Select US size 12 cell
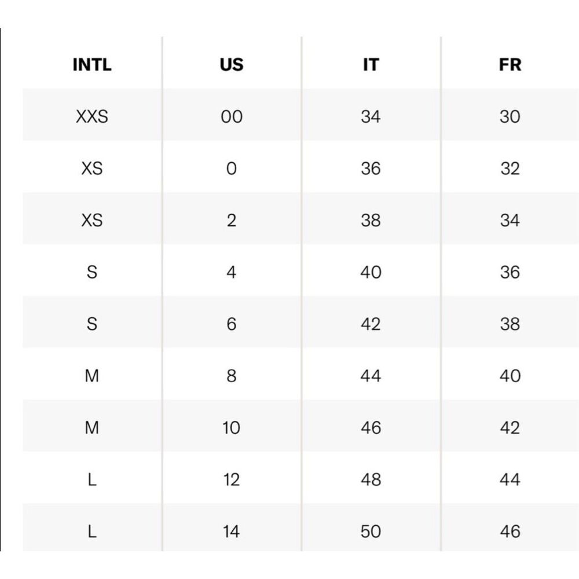This screenshot has width=579, height=579. tap(232, 479)
